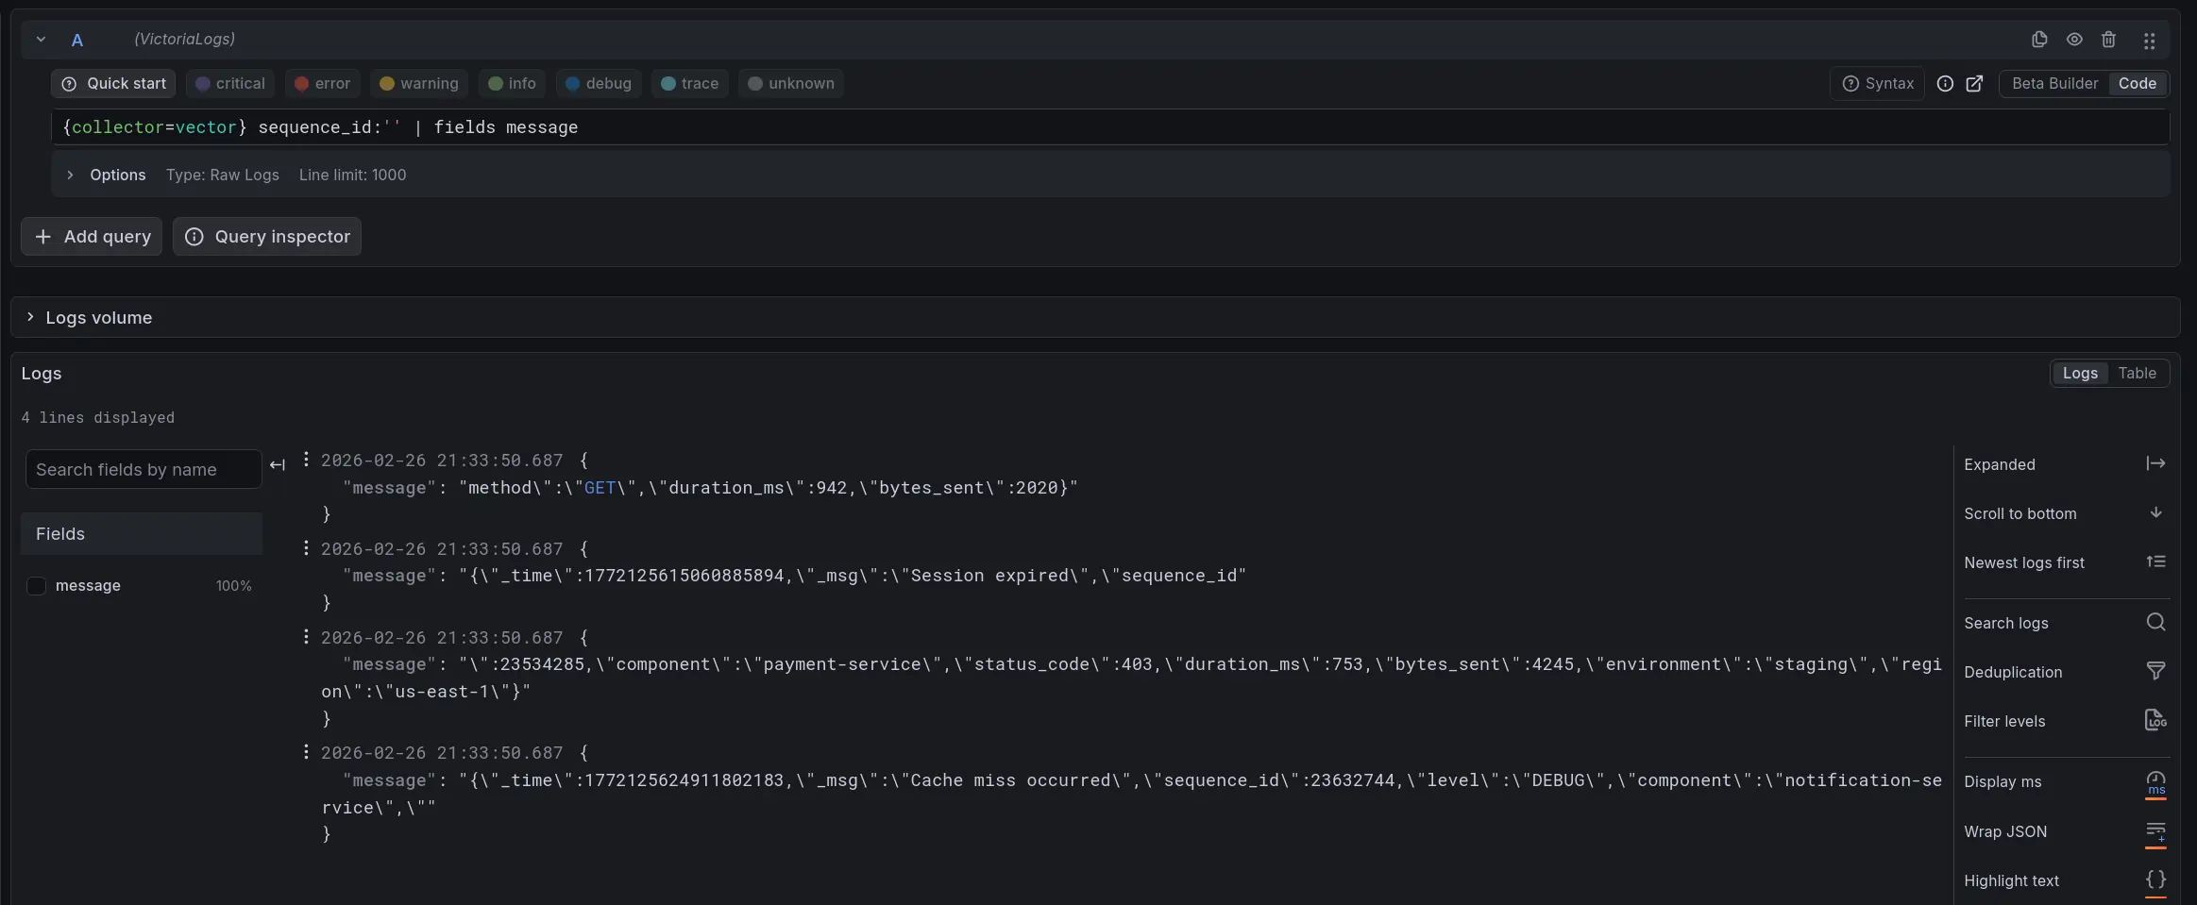The width and height of the screenshot is (2197, 905).
Task: Toggle query A visibility eye icon
Action: 2074,40
